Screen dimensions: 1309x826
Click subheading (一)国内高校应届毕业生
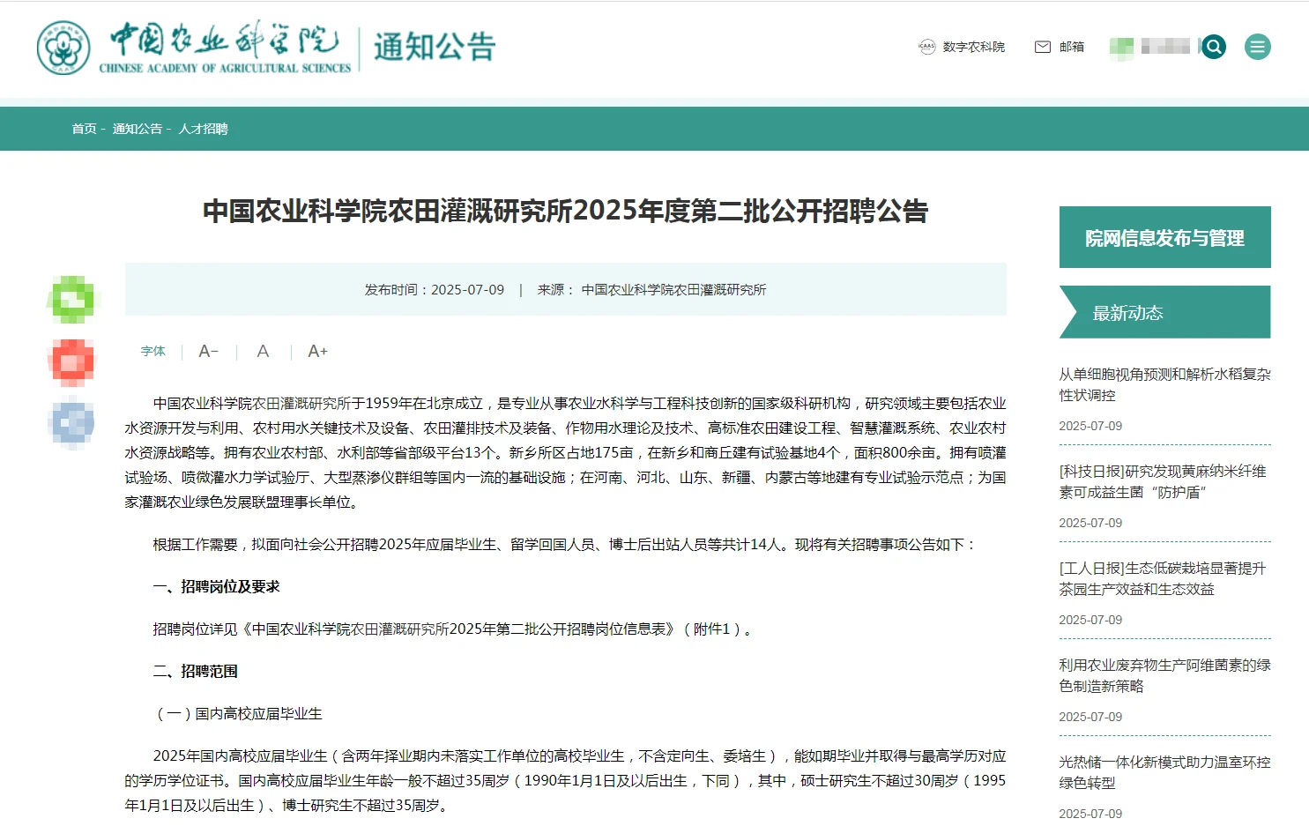pyautogui.click(x=238, y=713)
